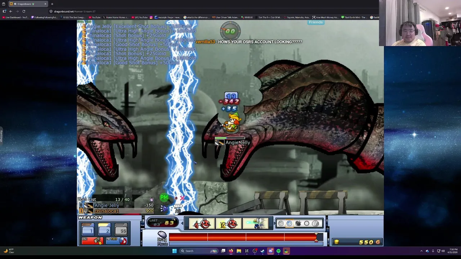This screenshot has height=259, width=461.
Task: Open the clock showing 7:50 PM
Action: [452, 251]
